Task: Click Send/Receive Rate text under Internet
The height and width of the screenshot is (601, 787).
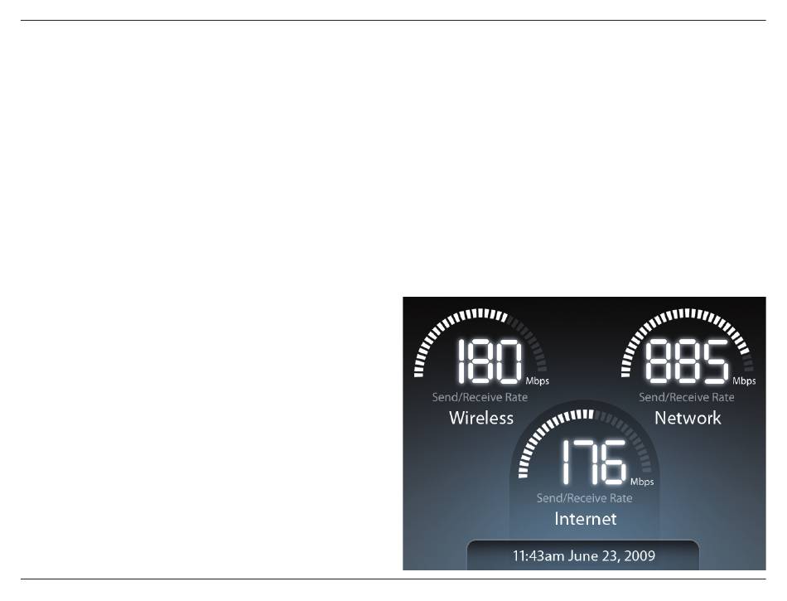Action: click(584, 498)
